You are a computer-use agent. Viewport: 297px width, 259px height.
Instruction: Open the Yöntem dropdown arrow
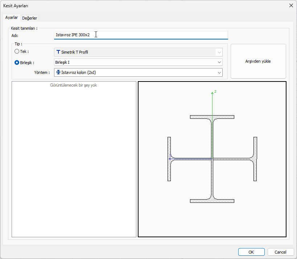point(219,72)
